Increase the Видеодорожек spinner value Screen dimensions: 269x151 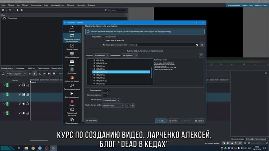tap(108, 89)
